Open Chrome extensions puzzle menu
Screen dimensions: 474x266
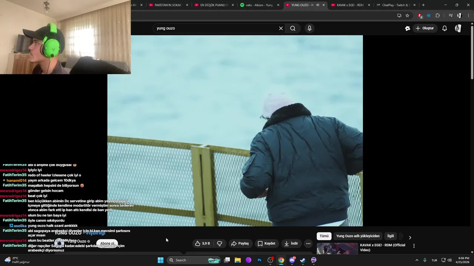point(438,16)
